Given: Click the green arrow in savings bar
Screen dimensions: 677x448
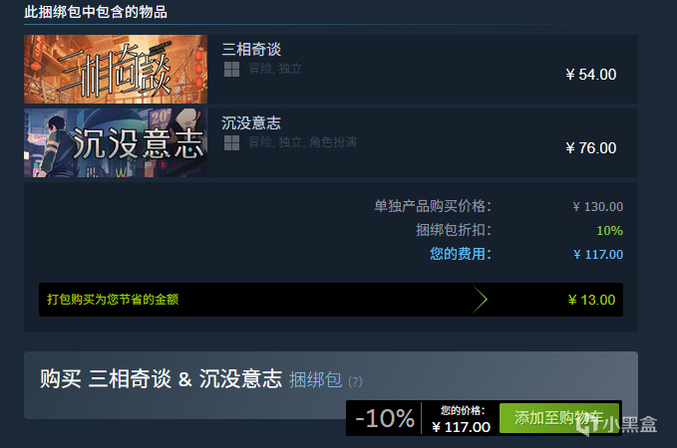Looking at the screenshot, I should [480, 300].
